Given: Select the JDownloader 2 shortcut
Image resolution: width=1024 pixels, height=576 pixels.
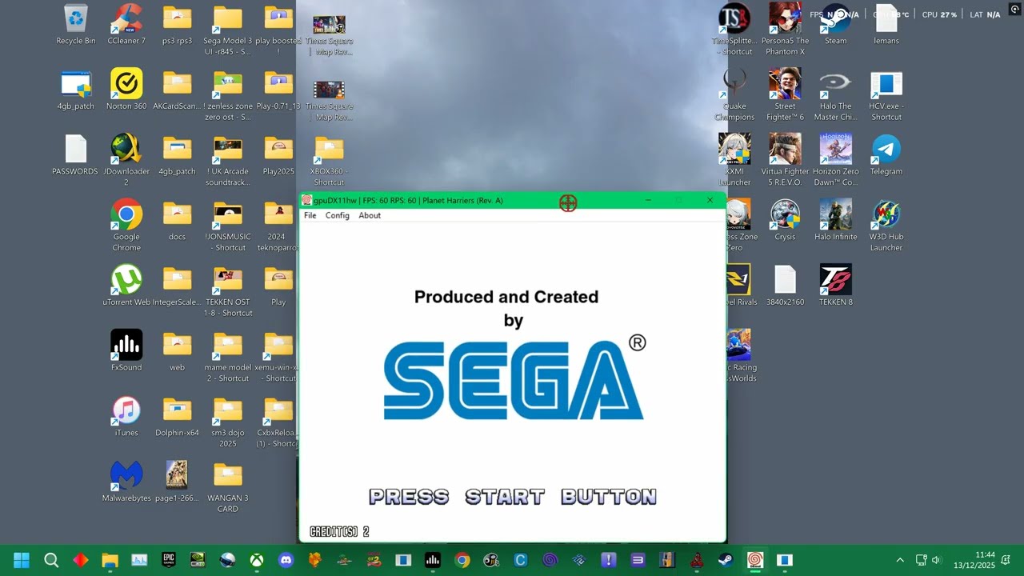Looking at the screenshot, I should 126,160.
